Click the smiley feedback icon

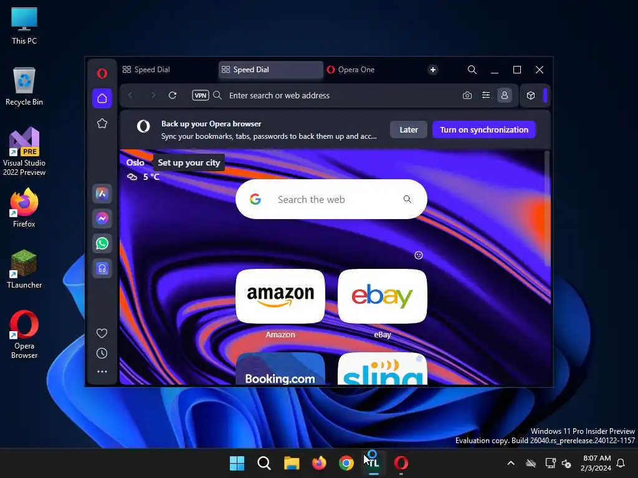tap(418, 255)
